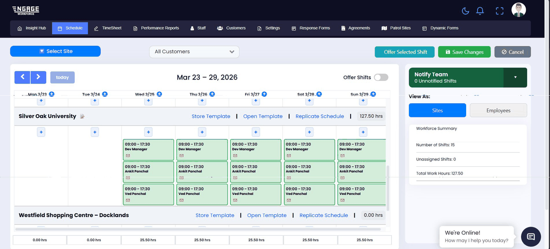This screenshot has width=550, height=249.
Task: Switch View As to Sites
Action: [x=437, y=110]
